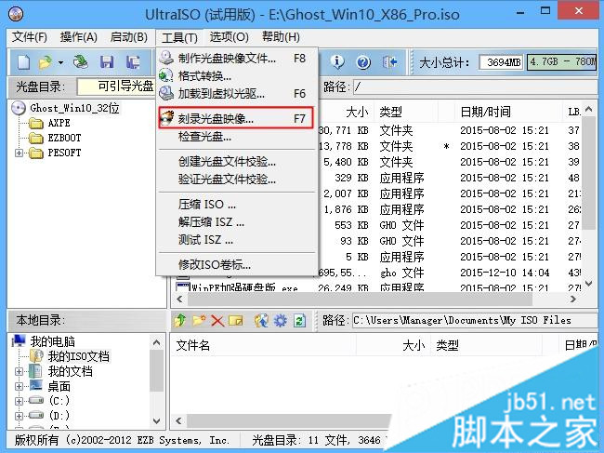604x453 pixels.
Task: Select the EZBOOT folder in disc tree
Action: (64, 138)
